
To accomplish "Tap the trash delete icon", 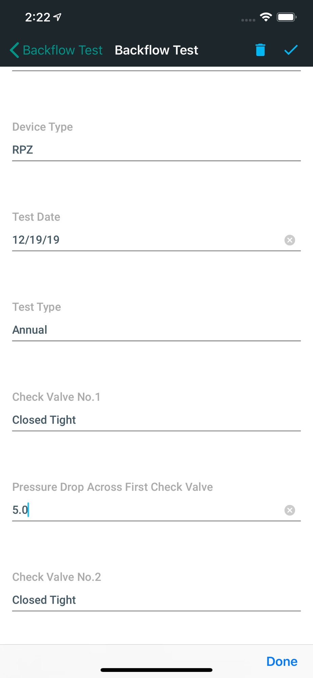I will pos(260,50).
